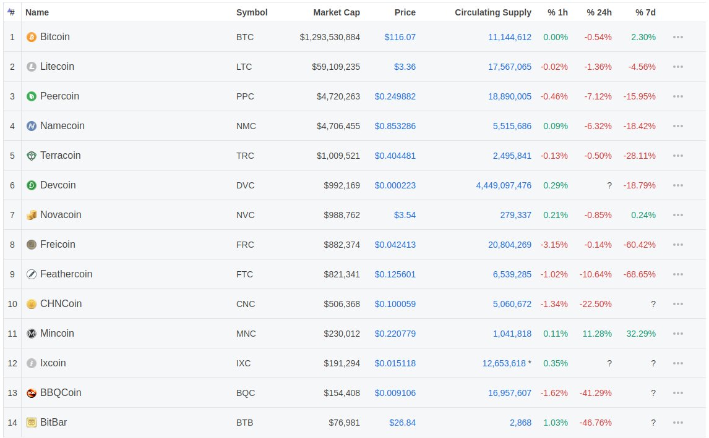Open the more options menu for BBQCoin
709x438 pixels.
tap(678, 393)
